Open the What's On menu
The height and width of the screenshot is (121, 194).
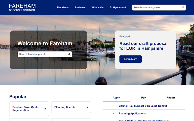pyautogui.click(x=98, y=8)
